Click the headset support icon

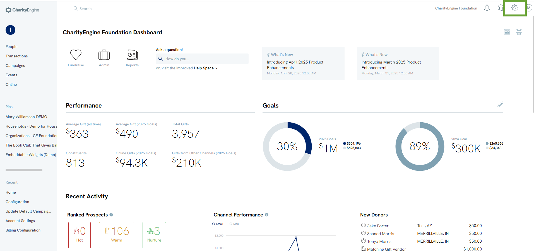500,8
